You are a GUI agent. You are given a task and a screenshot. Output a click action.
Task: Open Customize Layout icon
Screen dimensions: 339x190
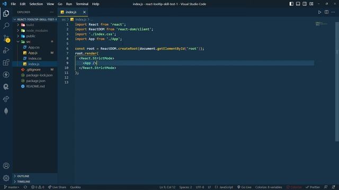pos(311,4)
